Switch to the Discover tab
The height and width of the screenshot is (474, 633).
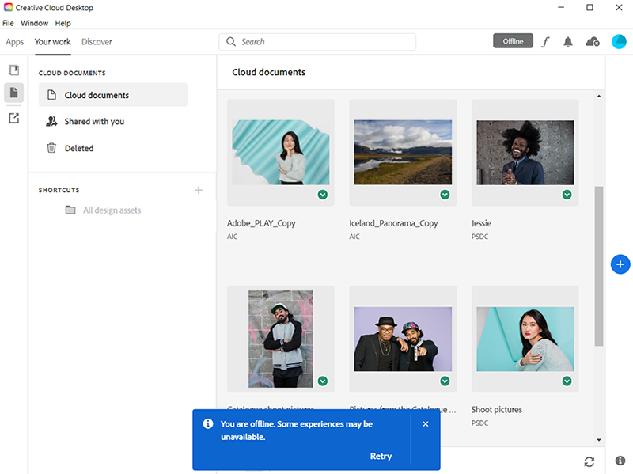(97, 41)
